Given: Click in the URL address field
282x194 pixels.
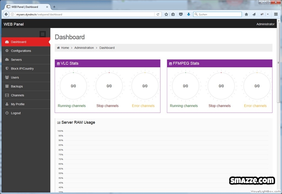Looking at the screenshot, I should (85, 14).
